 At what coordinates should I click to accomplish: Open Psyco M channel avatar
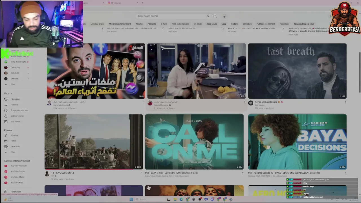[x=250, y=103]
